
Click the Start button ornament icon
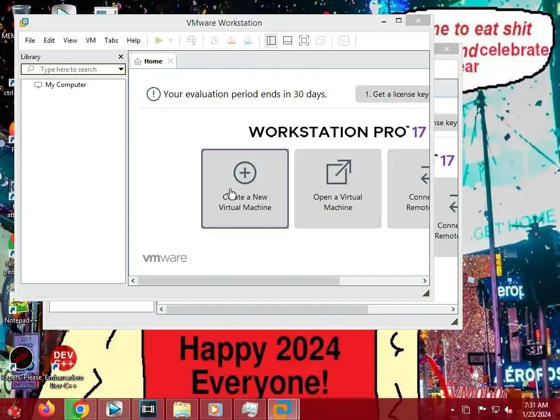coord(14,409)
